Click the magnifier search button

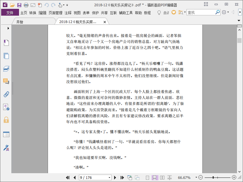217,12
